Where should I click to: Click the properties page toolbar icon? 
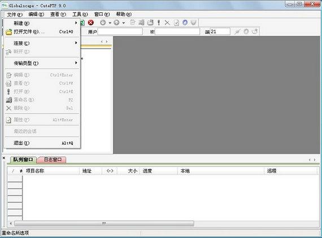tap(176, 23)
